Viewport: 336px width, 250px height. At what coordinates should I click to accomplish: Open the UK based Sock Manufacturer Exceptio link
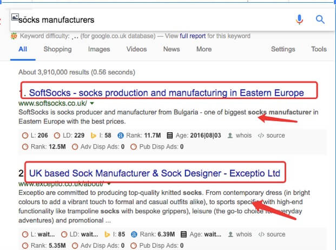(155, 173)
